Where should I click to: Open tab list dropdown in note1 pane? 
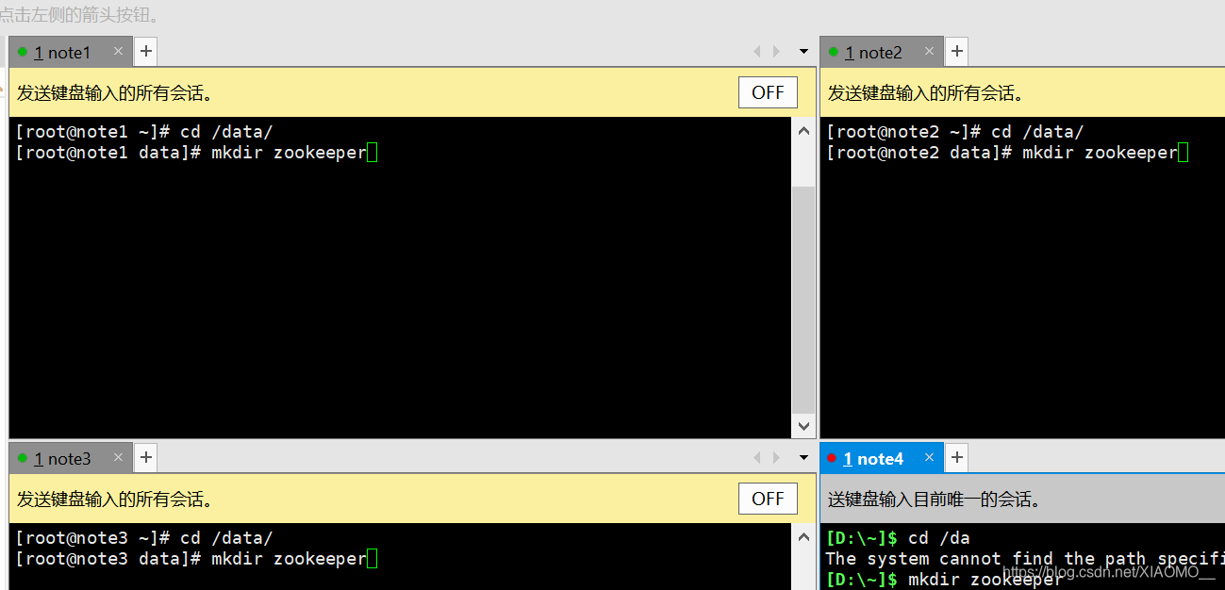[x=803, y=52]
